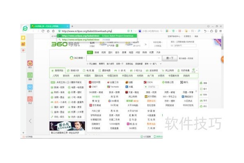This screenshot has height=163, width=244.
Task: Expand weather forecast double-chevron
Action: (146, 44)
